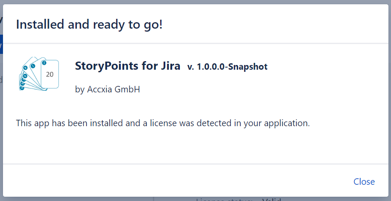Select the StoryPoints for Jira app title
This screenshot has width=391, height=201.
128,66
